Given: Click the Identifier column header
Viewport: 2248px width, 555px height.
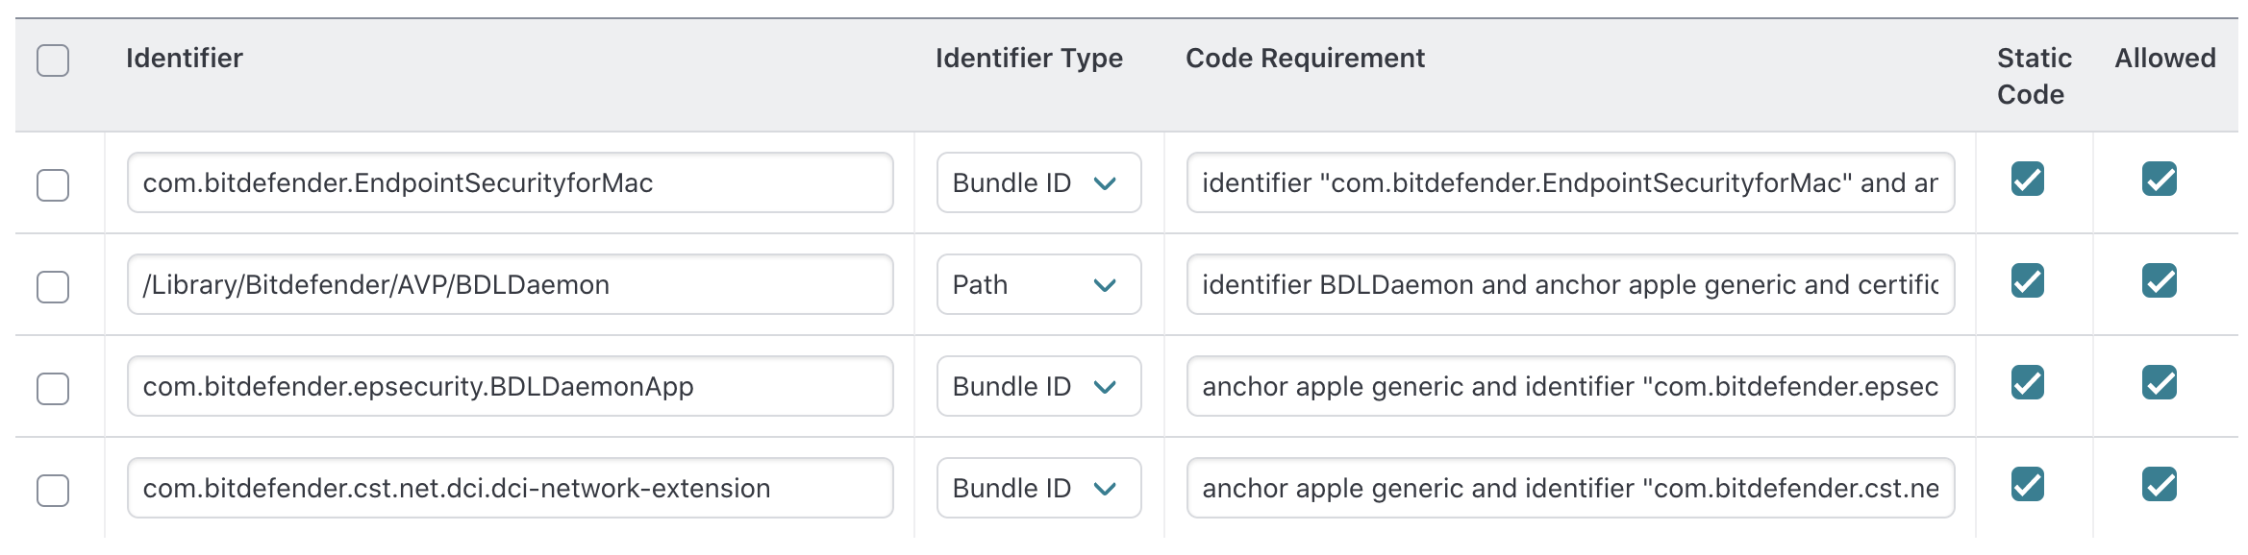Looking at the screenshot, I should 184,59.
